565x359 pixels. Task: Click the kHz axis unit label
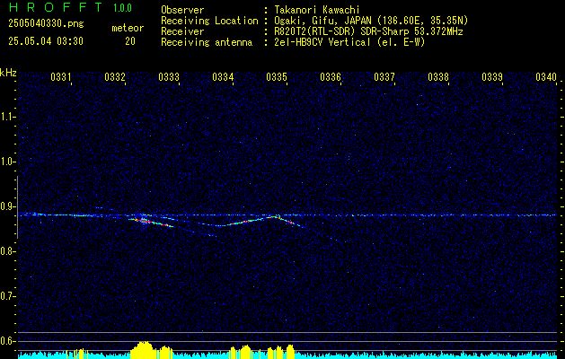(x=8, y=73)
